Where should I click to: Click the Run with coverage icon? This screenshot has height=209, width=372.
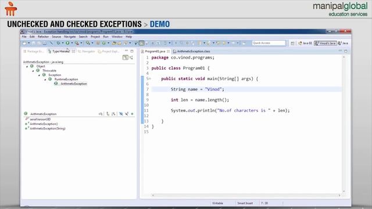coord(77,43)
